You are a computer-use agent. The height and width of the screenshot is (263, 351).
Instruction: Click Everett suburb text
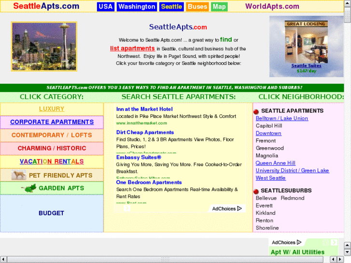(264, 206)
